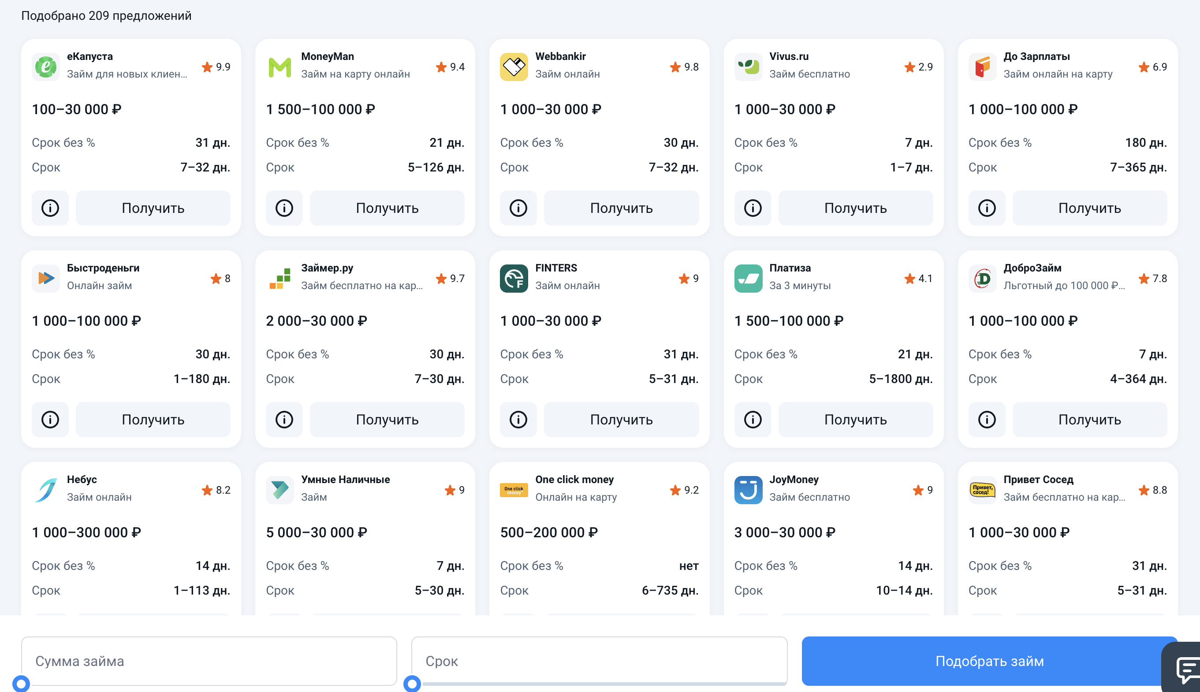
Task: Click the еКапуста logo
Action: 45,67
